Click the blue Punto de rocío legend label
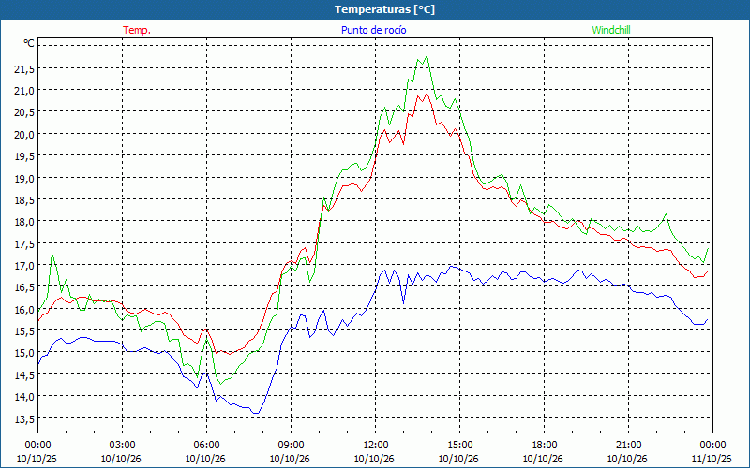This screenshot has width=750, height=468. (x=373, y=30)
